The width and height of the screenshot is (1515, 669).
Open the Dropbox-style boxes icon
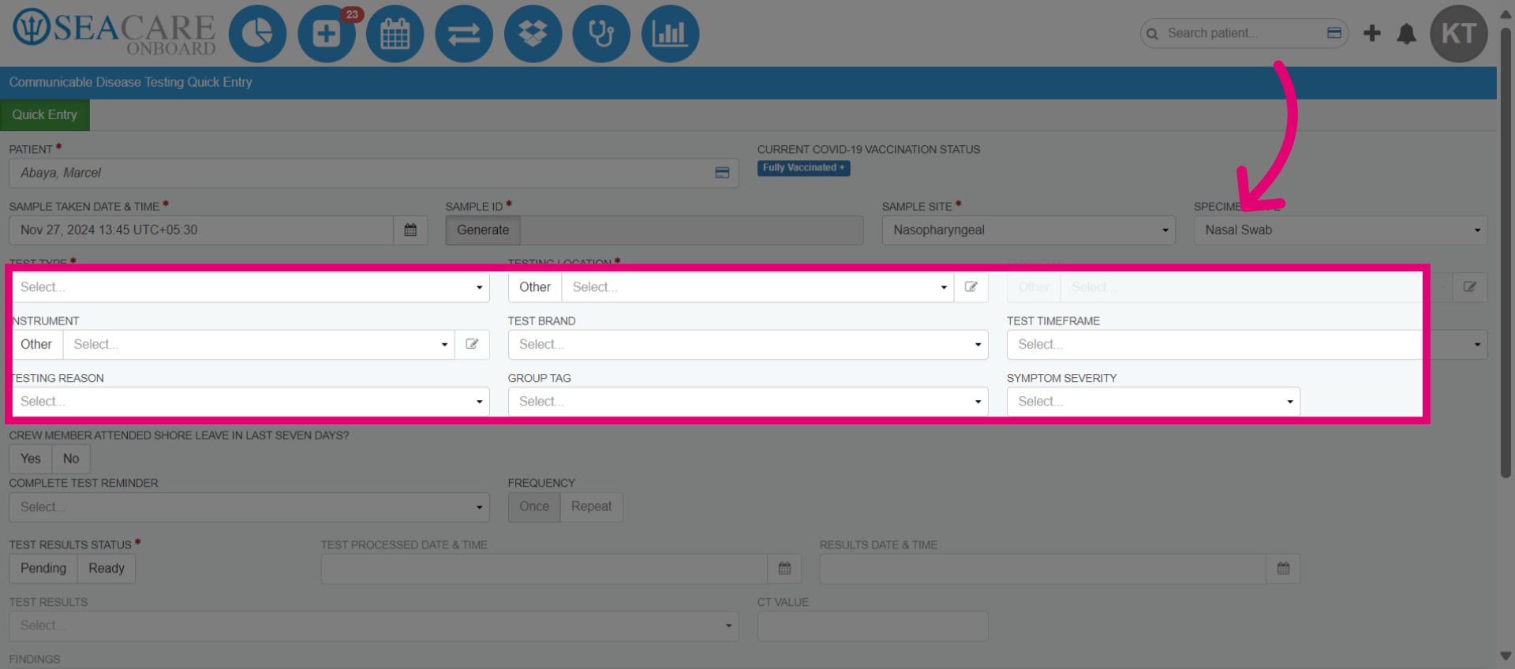[533, 34]
